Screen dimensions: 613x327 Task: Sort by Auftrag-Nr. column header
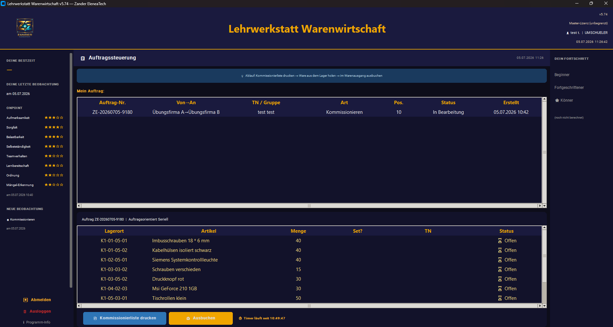tap(113, 102)
